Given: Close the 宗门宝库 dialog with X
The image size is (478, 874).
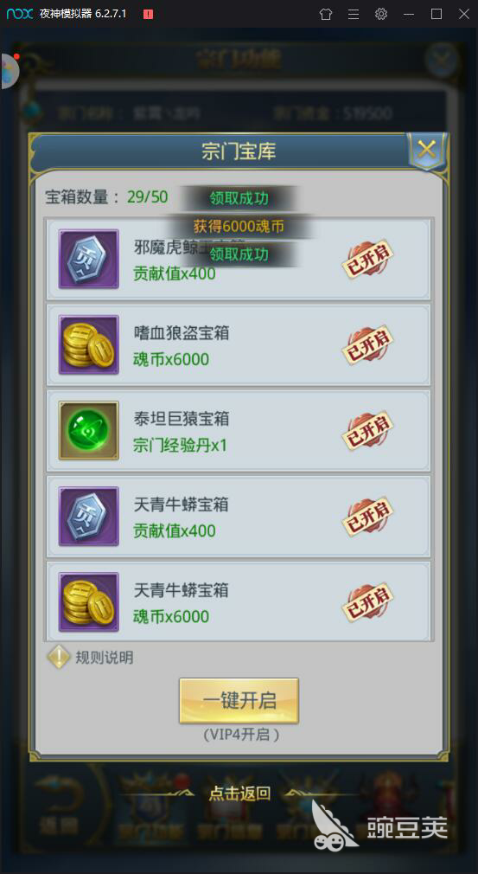Looking at the screenshot, I should (426, 149).
